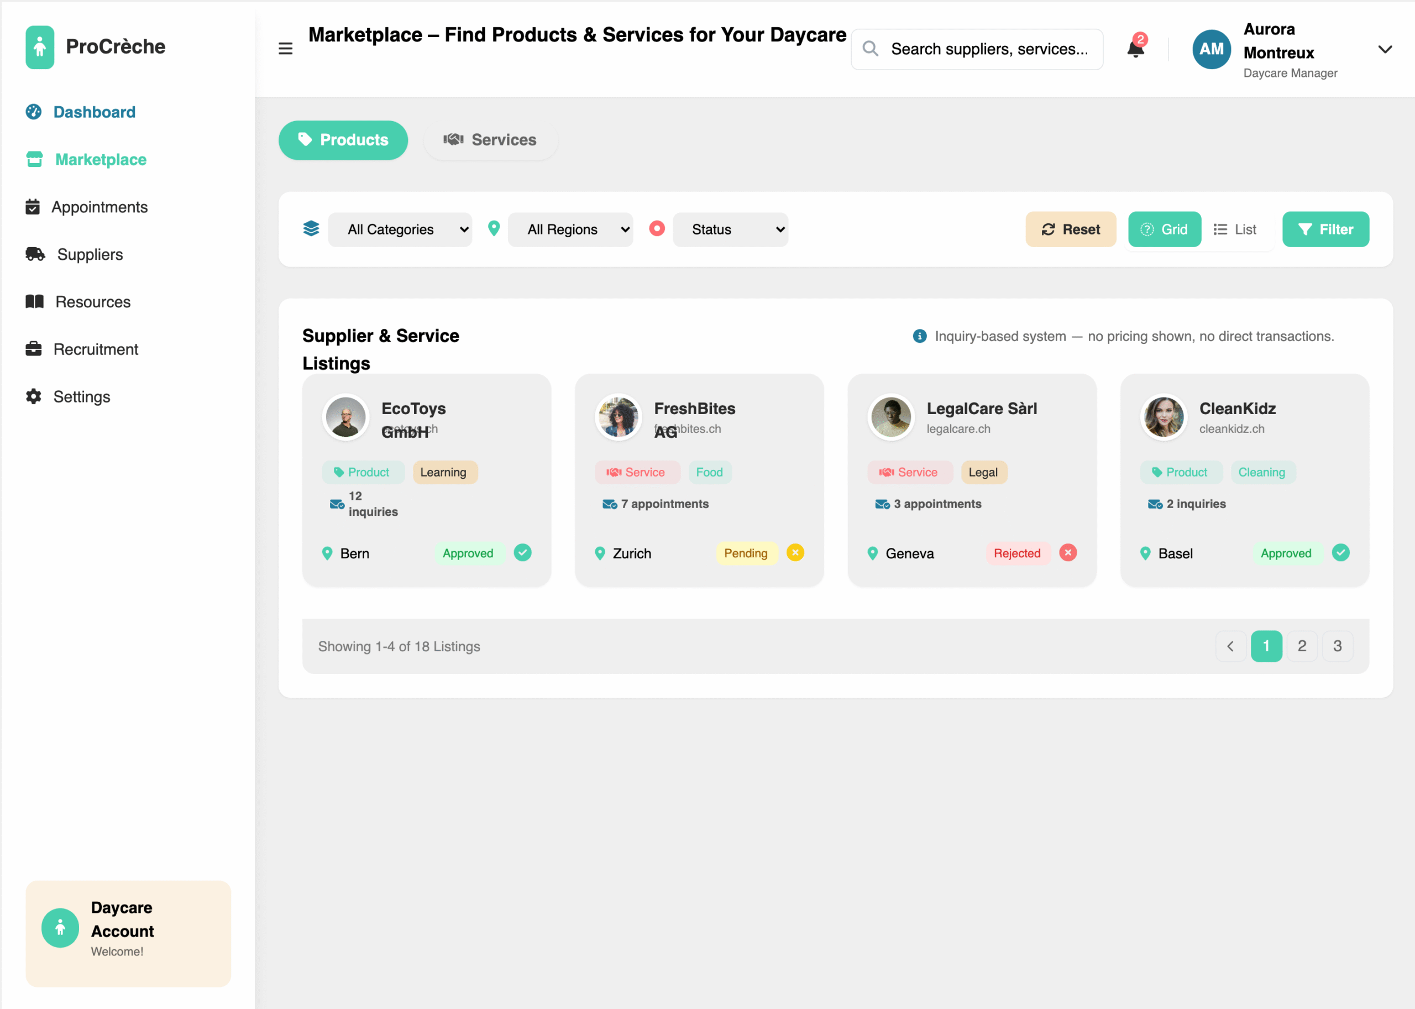Viewport: 1415px width, 1009px height.
Task: Switch to Grid view
Action: click(1164, 229)
